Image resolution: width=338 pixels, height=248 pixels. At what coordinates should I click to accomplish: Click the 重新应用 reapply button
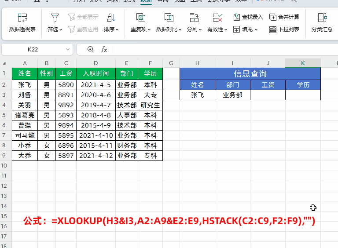[x=83, y=29]
